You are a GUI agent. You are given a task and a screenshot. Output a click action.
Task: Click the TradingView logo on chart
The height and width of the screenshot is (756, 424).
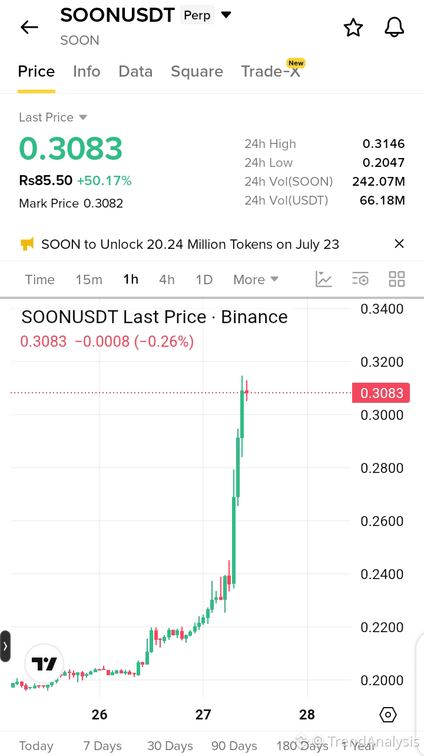pyautogui.click(x=44, y=665)
